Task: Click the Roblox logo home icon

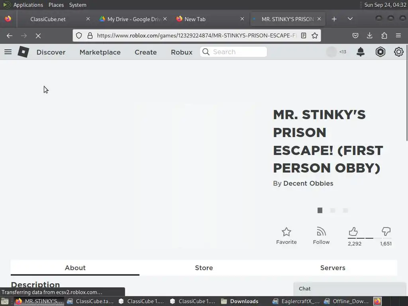Action: coord(24,52)
